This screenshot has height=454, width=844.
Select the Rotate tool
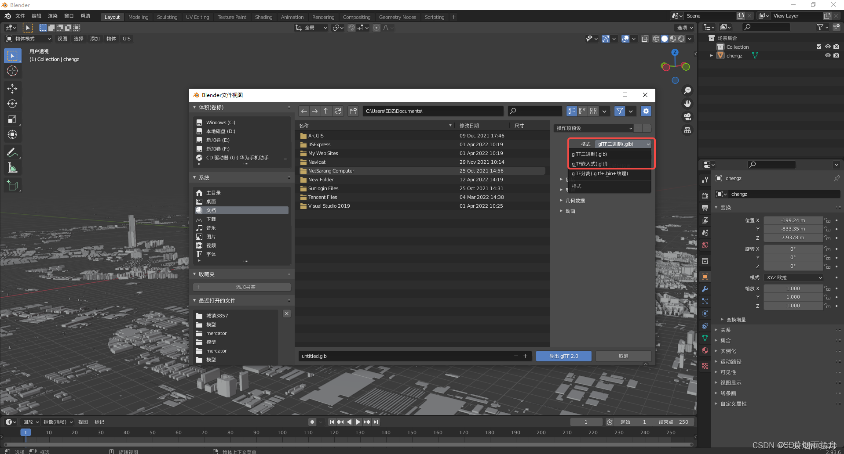tap(12, 104)
